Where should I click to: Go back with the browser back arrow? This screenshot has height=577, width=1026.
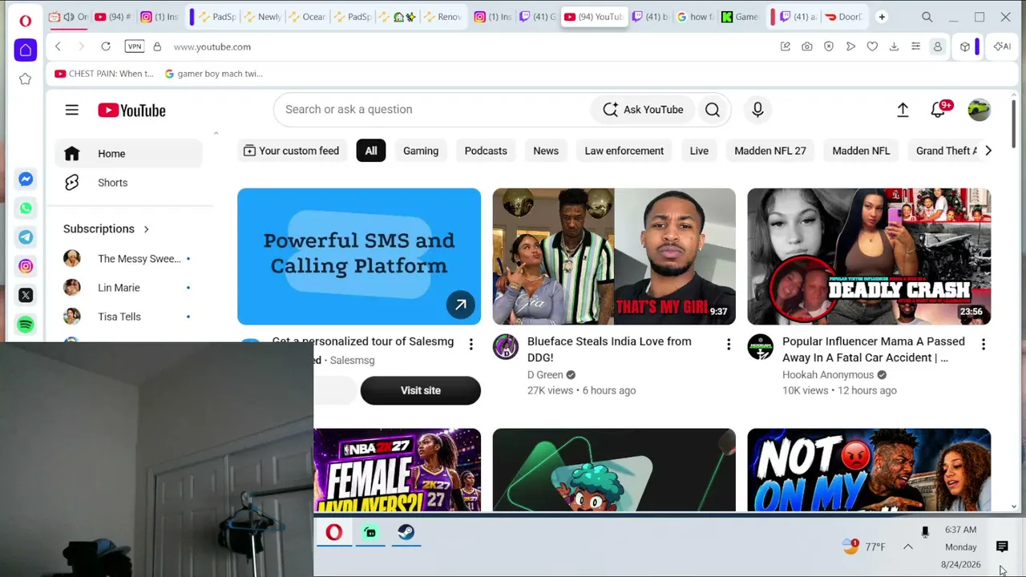tap(58, 46)
